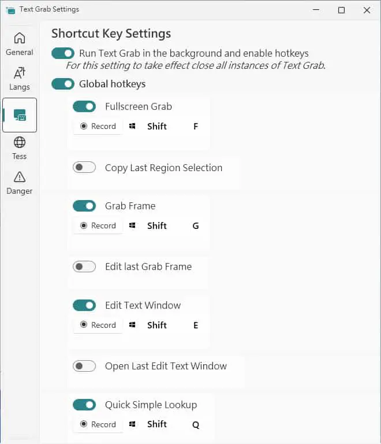Open the Danger warning triangle icon
Screen dimensions: 381x444
(x=20, y=177)
